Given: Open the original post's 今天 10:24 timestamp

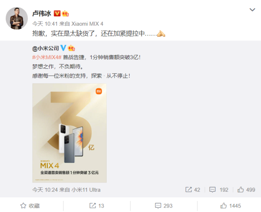Looking at the screenshot, I should click(45, 190).
